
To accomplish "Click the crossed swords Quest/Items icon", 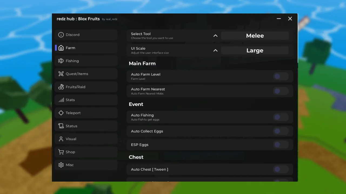I will [x=61, y=74].
